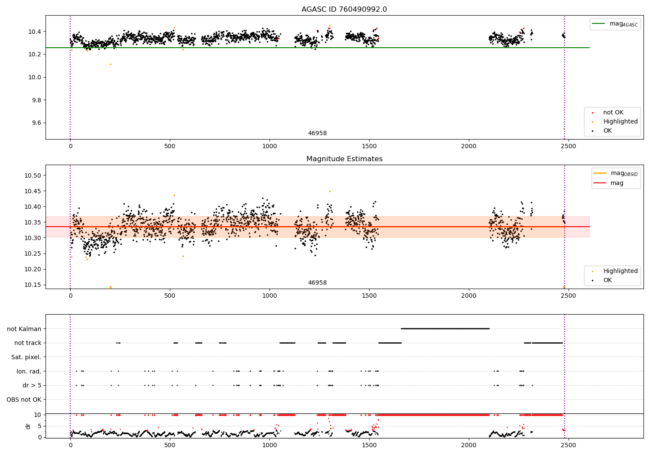Click red 'not OK' marker in top plot legend
650x455 pixels.
592,113
